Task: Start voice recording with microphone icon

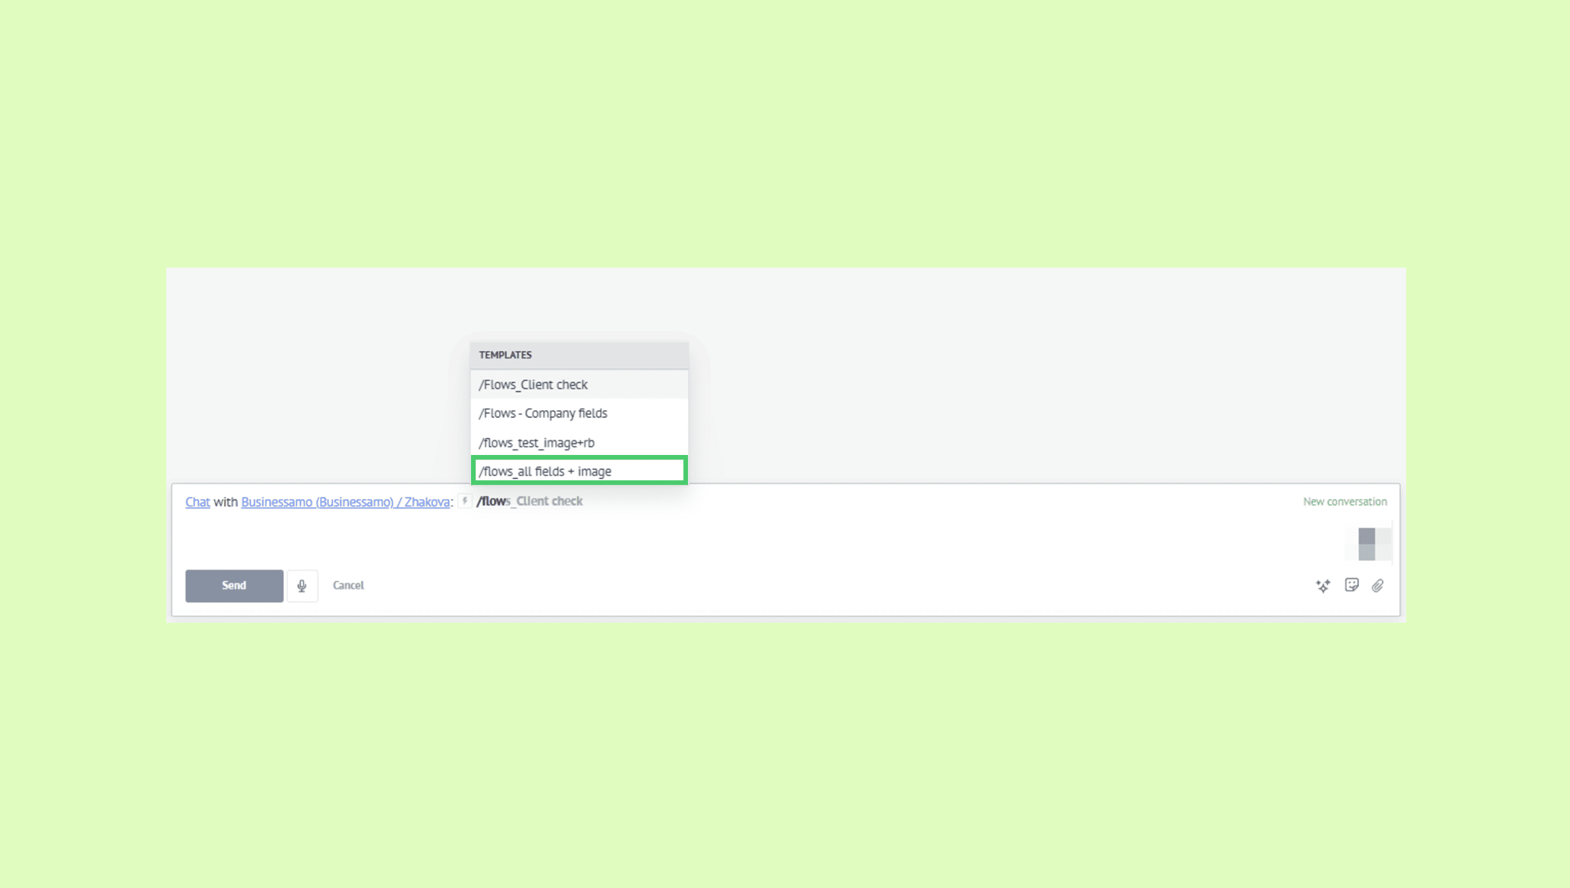Action: 302,585
